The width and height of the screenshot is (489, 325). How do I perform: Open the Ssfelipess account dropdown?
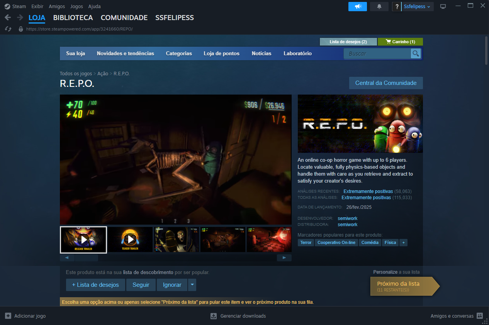tap(417, 7)
